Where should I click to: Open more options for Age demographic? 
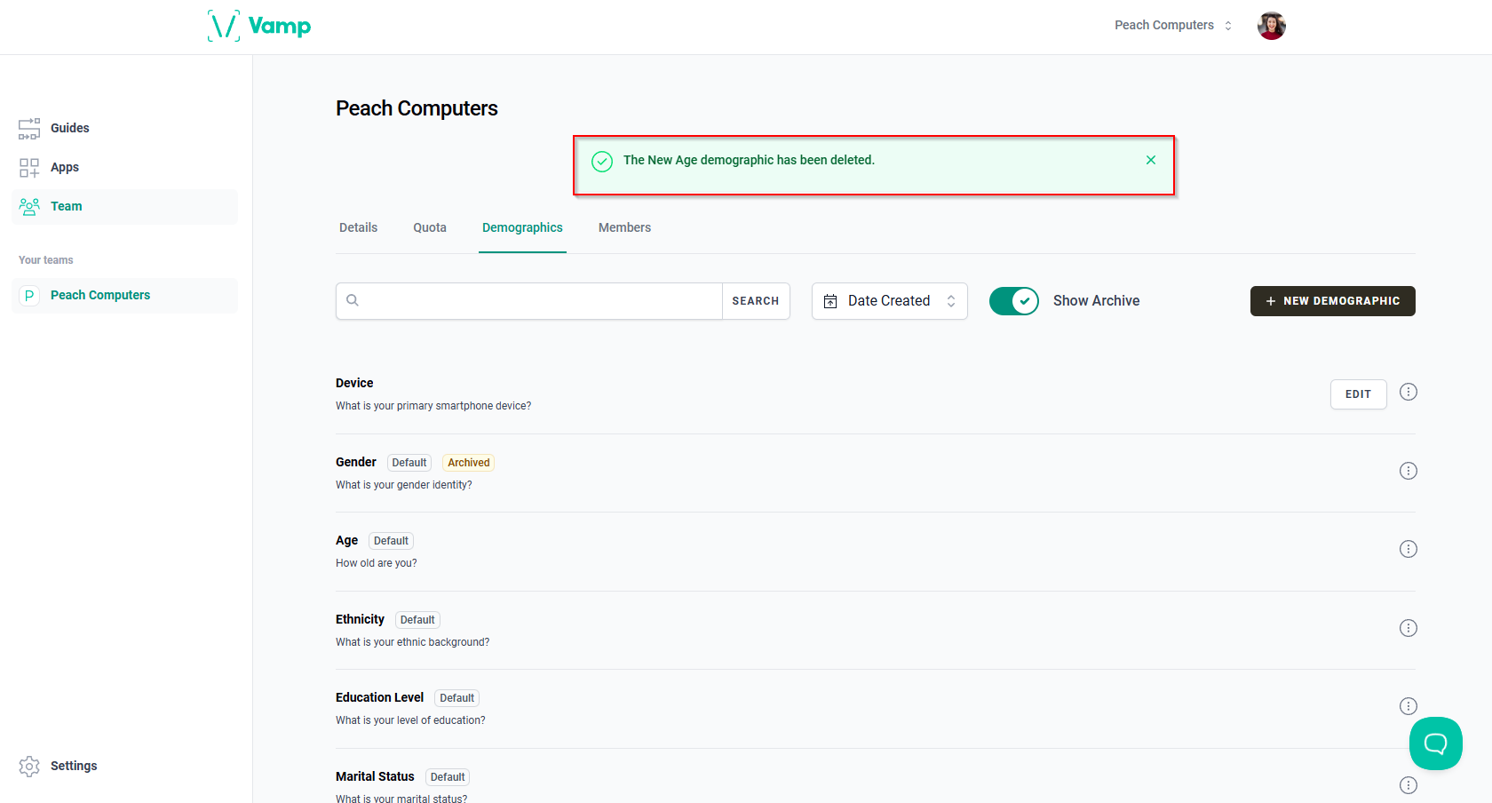1409,549
